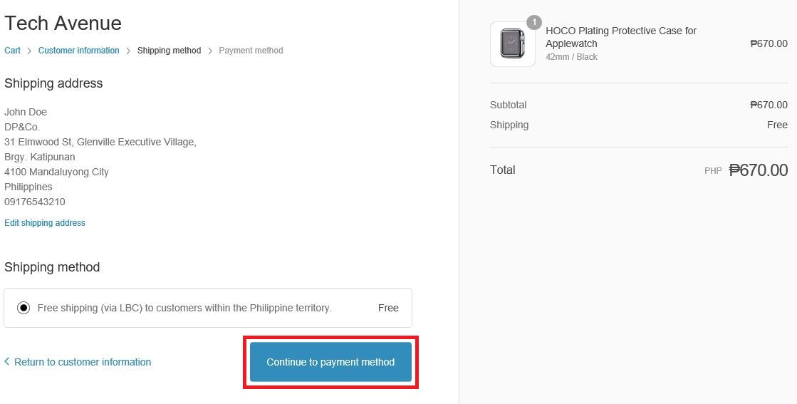Image resolution: width=797 pixels, height=404 pixels.
Task: Select the free LBC shipping radio button
Action: [x=24, y=308]
